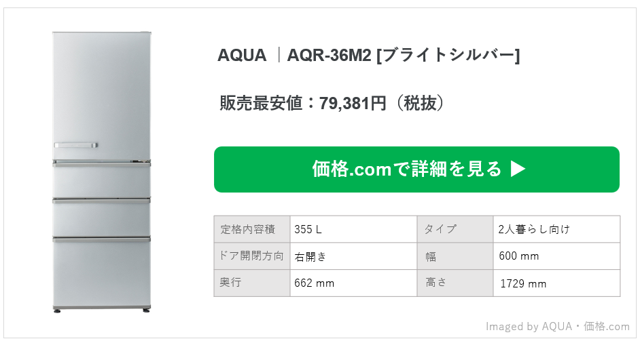Click the play arrow icon on green button
The image size is (640, 341).
point(518,169)
